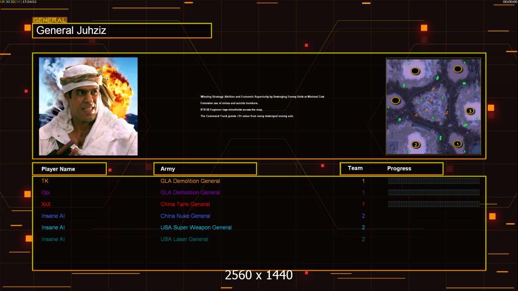Click team number 2 in USA Super Weapon row
Image resolution: width=518 pixels, height=291 pixels.
pos(363,227)
